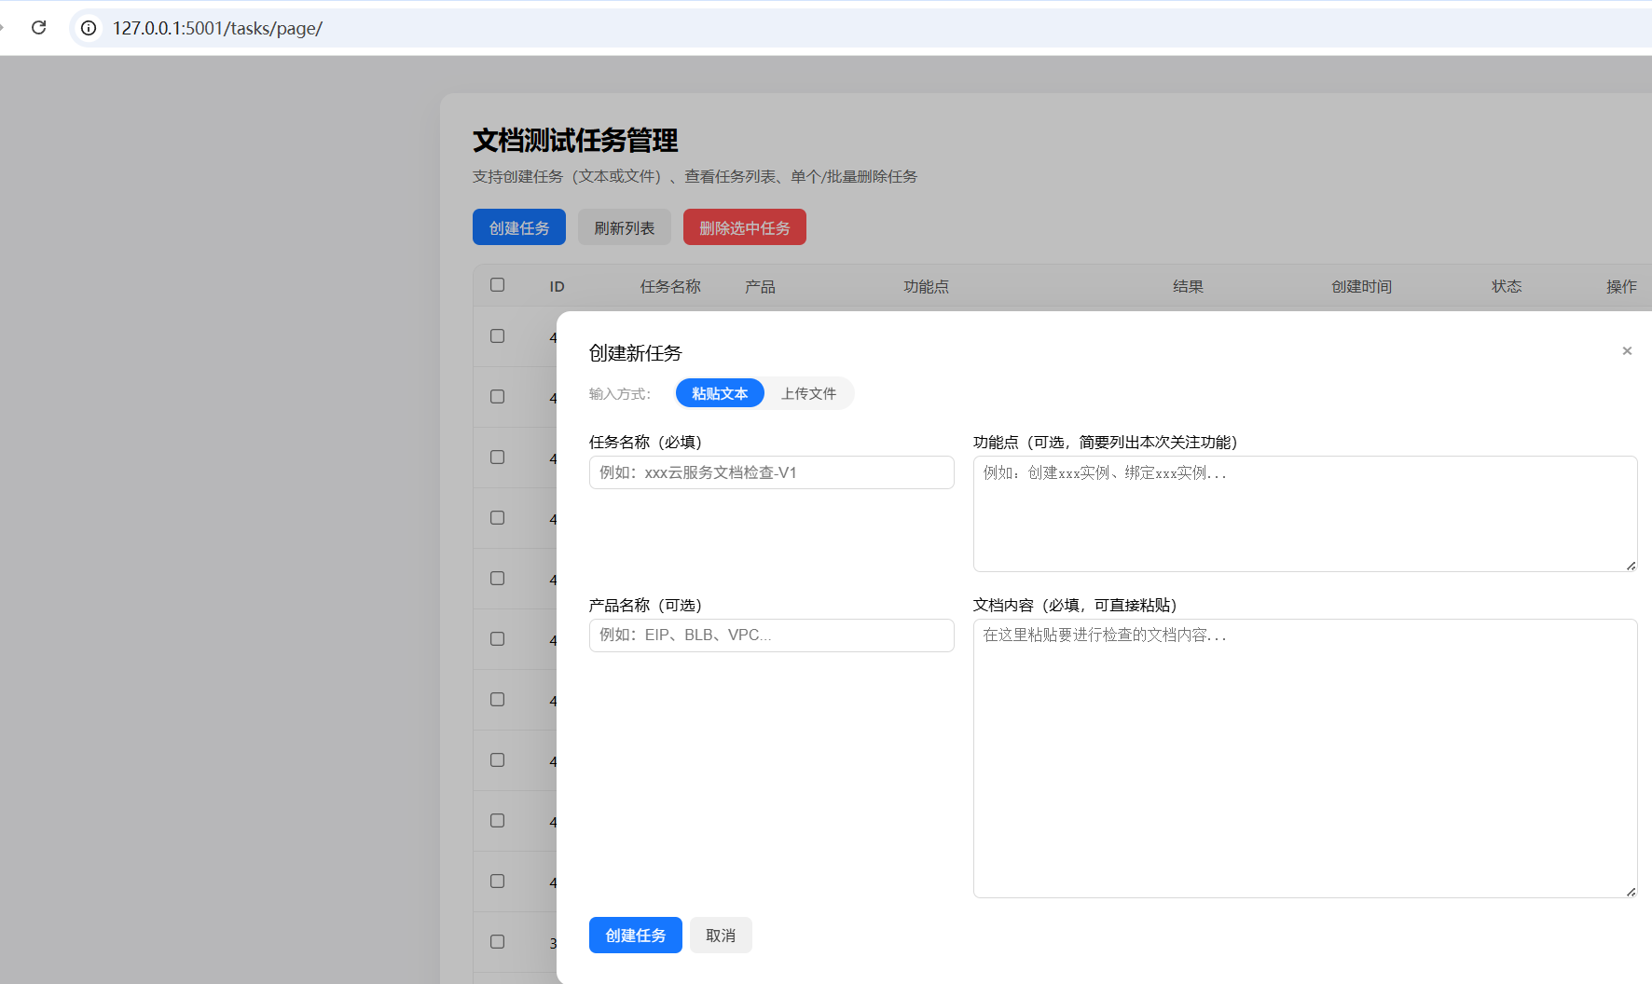Viewport: 1652px width, 984px height.
Task: Click the 产品 column header
Action: (760, 287)
